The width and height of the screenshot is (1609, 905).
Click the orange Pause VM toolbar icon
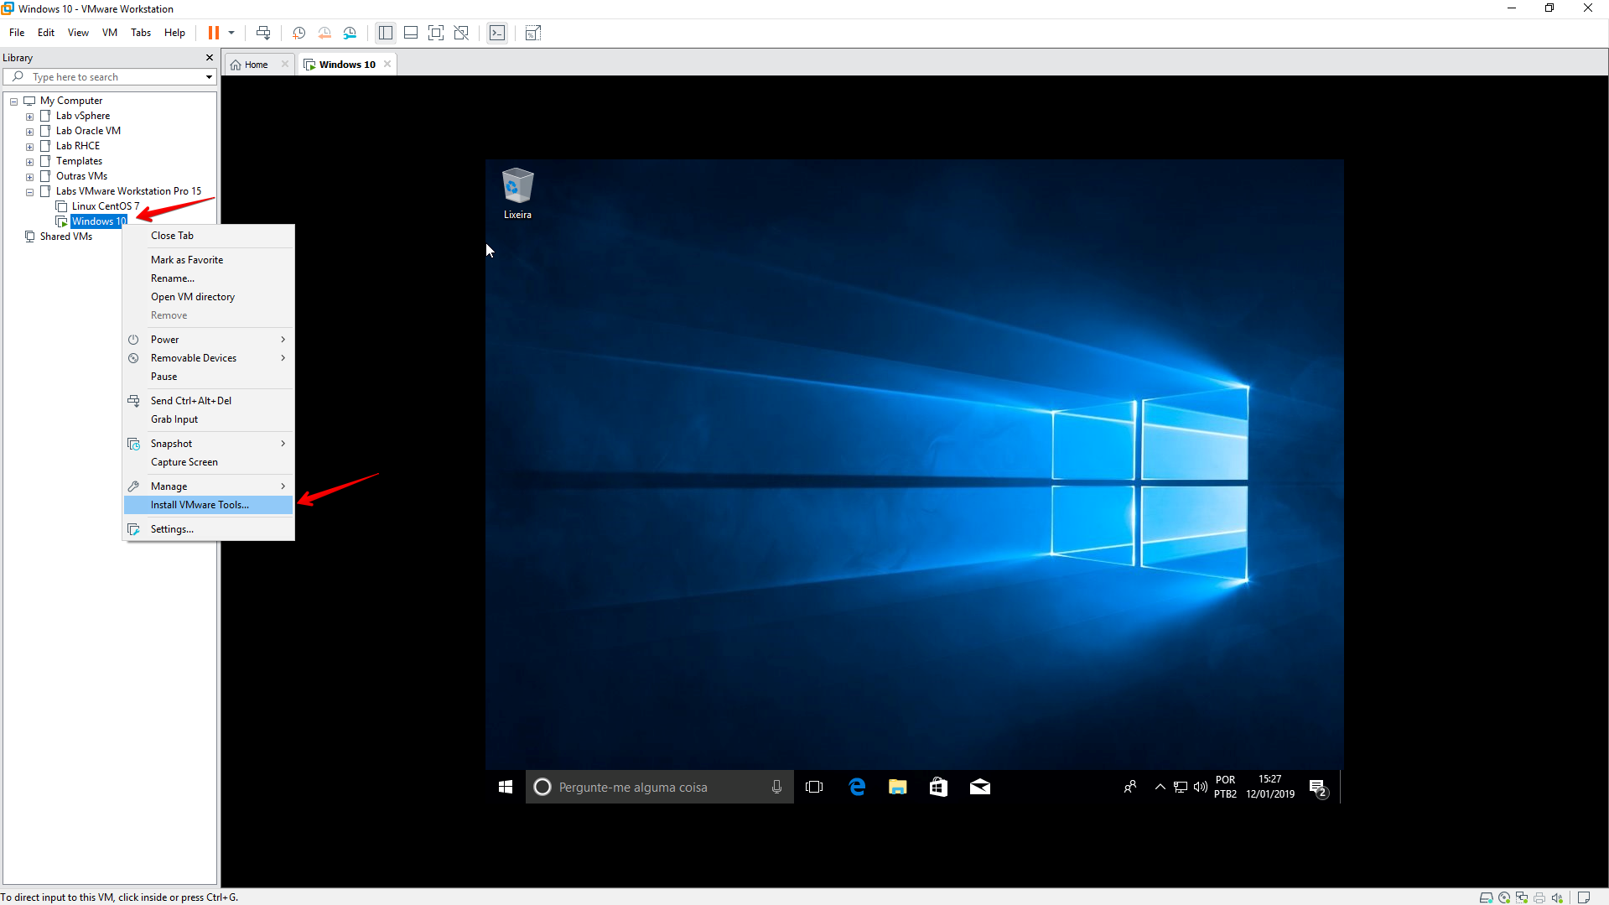214,33
